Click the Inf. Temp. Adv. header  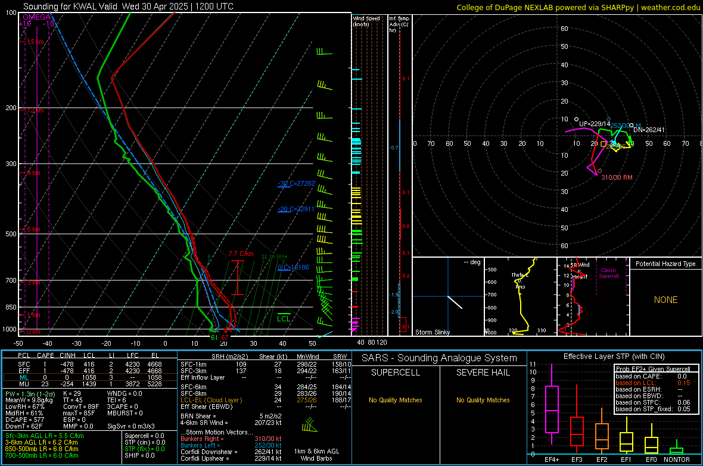[399, 24]
